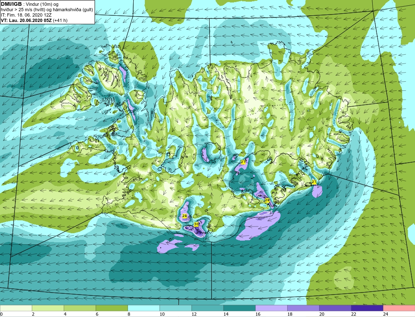
Task: Click the legend scale number 16
Action: pos(258,314)
